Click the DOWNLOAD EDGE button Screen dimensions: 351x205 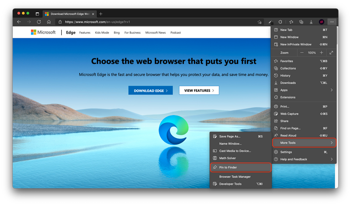coord(151,90)
